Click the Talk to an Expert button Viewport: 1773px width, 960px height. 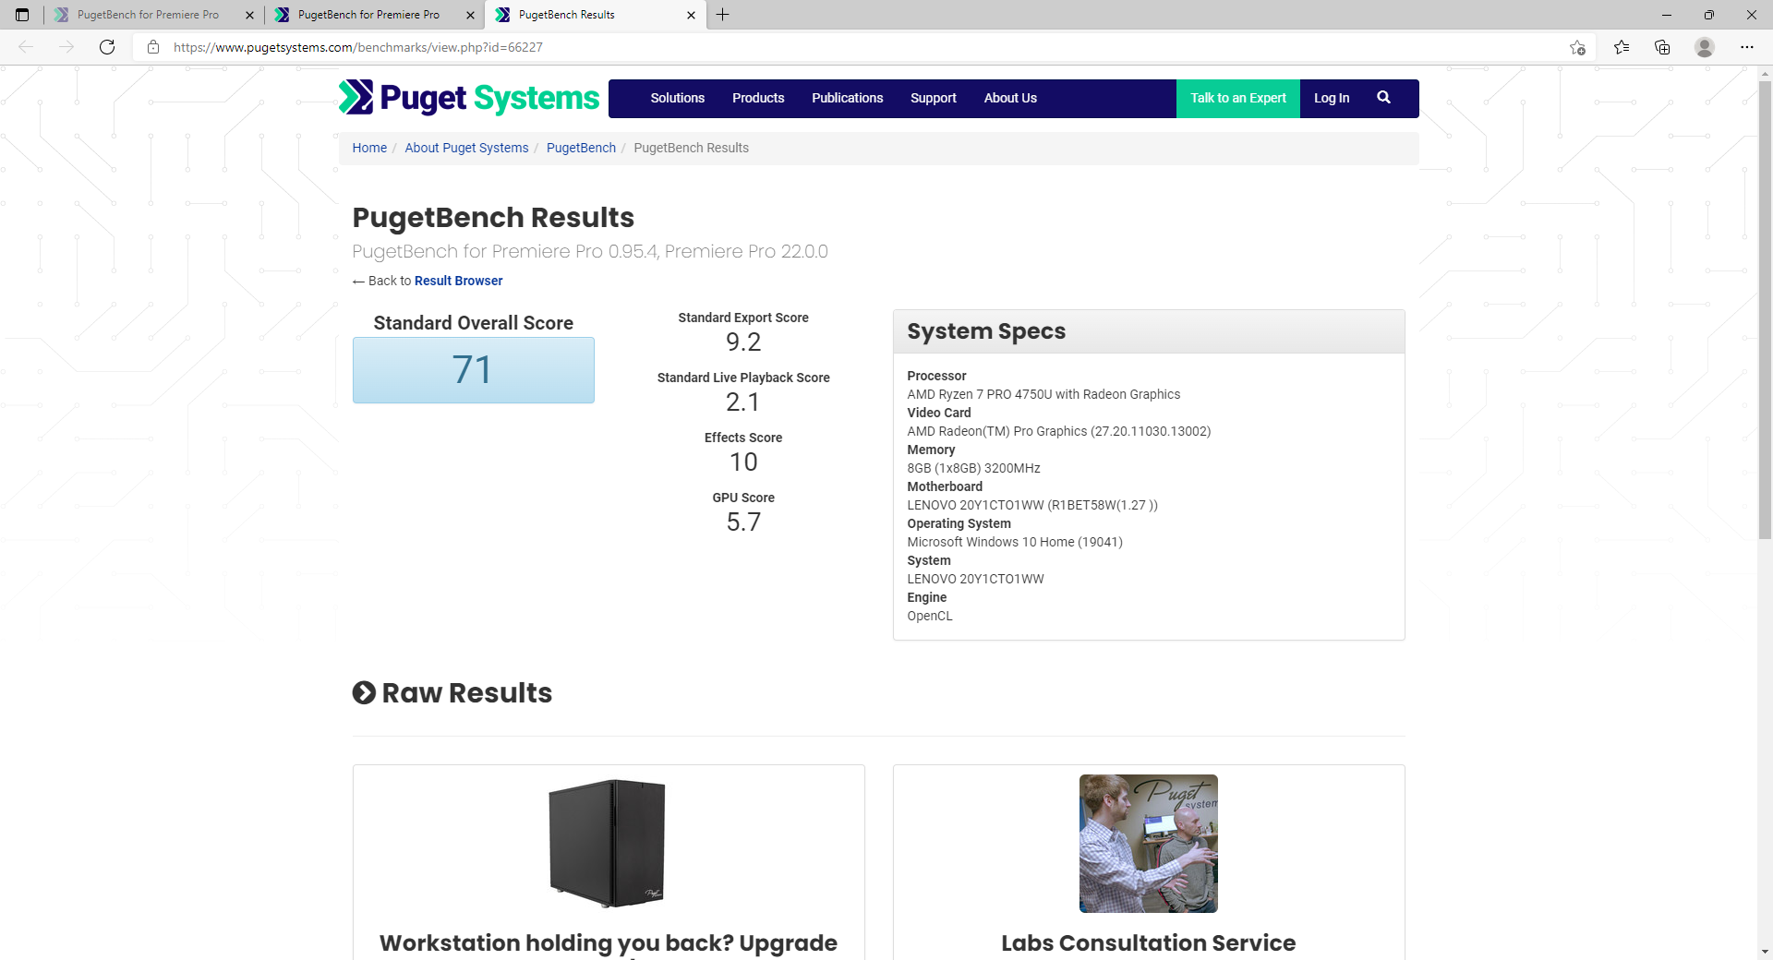click(x=1237, y=98)
